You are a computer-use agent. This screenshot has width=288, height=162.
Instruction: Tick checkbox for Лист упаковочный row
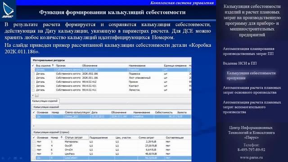pos(33,78)
